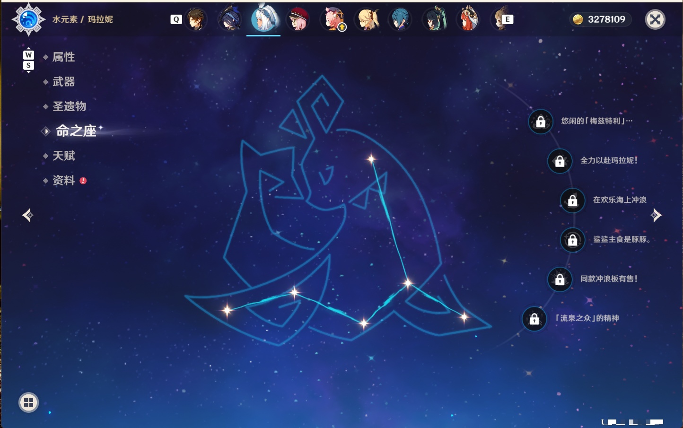
Task: Open the 资料 profile menu
Action: coord(63,180)
